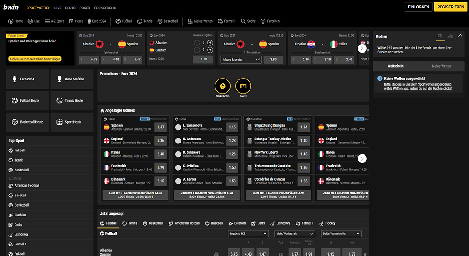Select Biathlon in the sidebar list
Viewport: 469px width, 256px height.
point(50,215)
